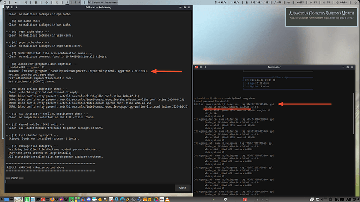Viewport: 360px width, 202px height.
Task: Launch Firefox from the bottom dock
Action: tap(52, 199)
